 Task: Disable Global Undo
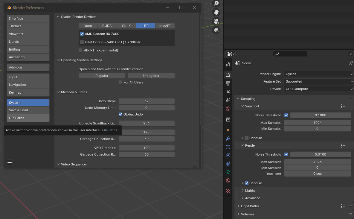pyautogui.click(x=120, y=114)
